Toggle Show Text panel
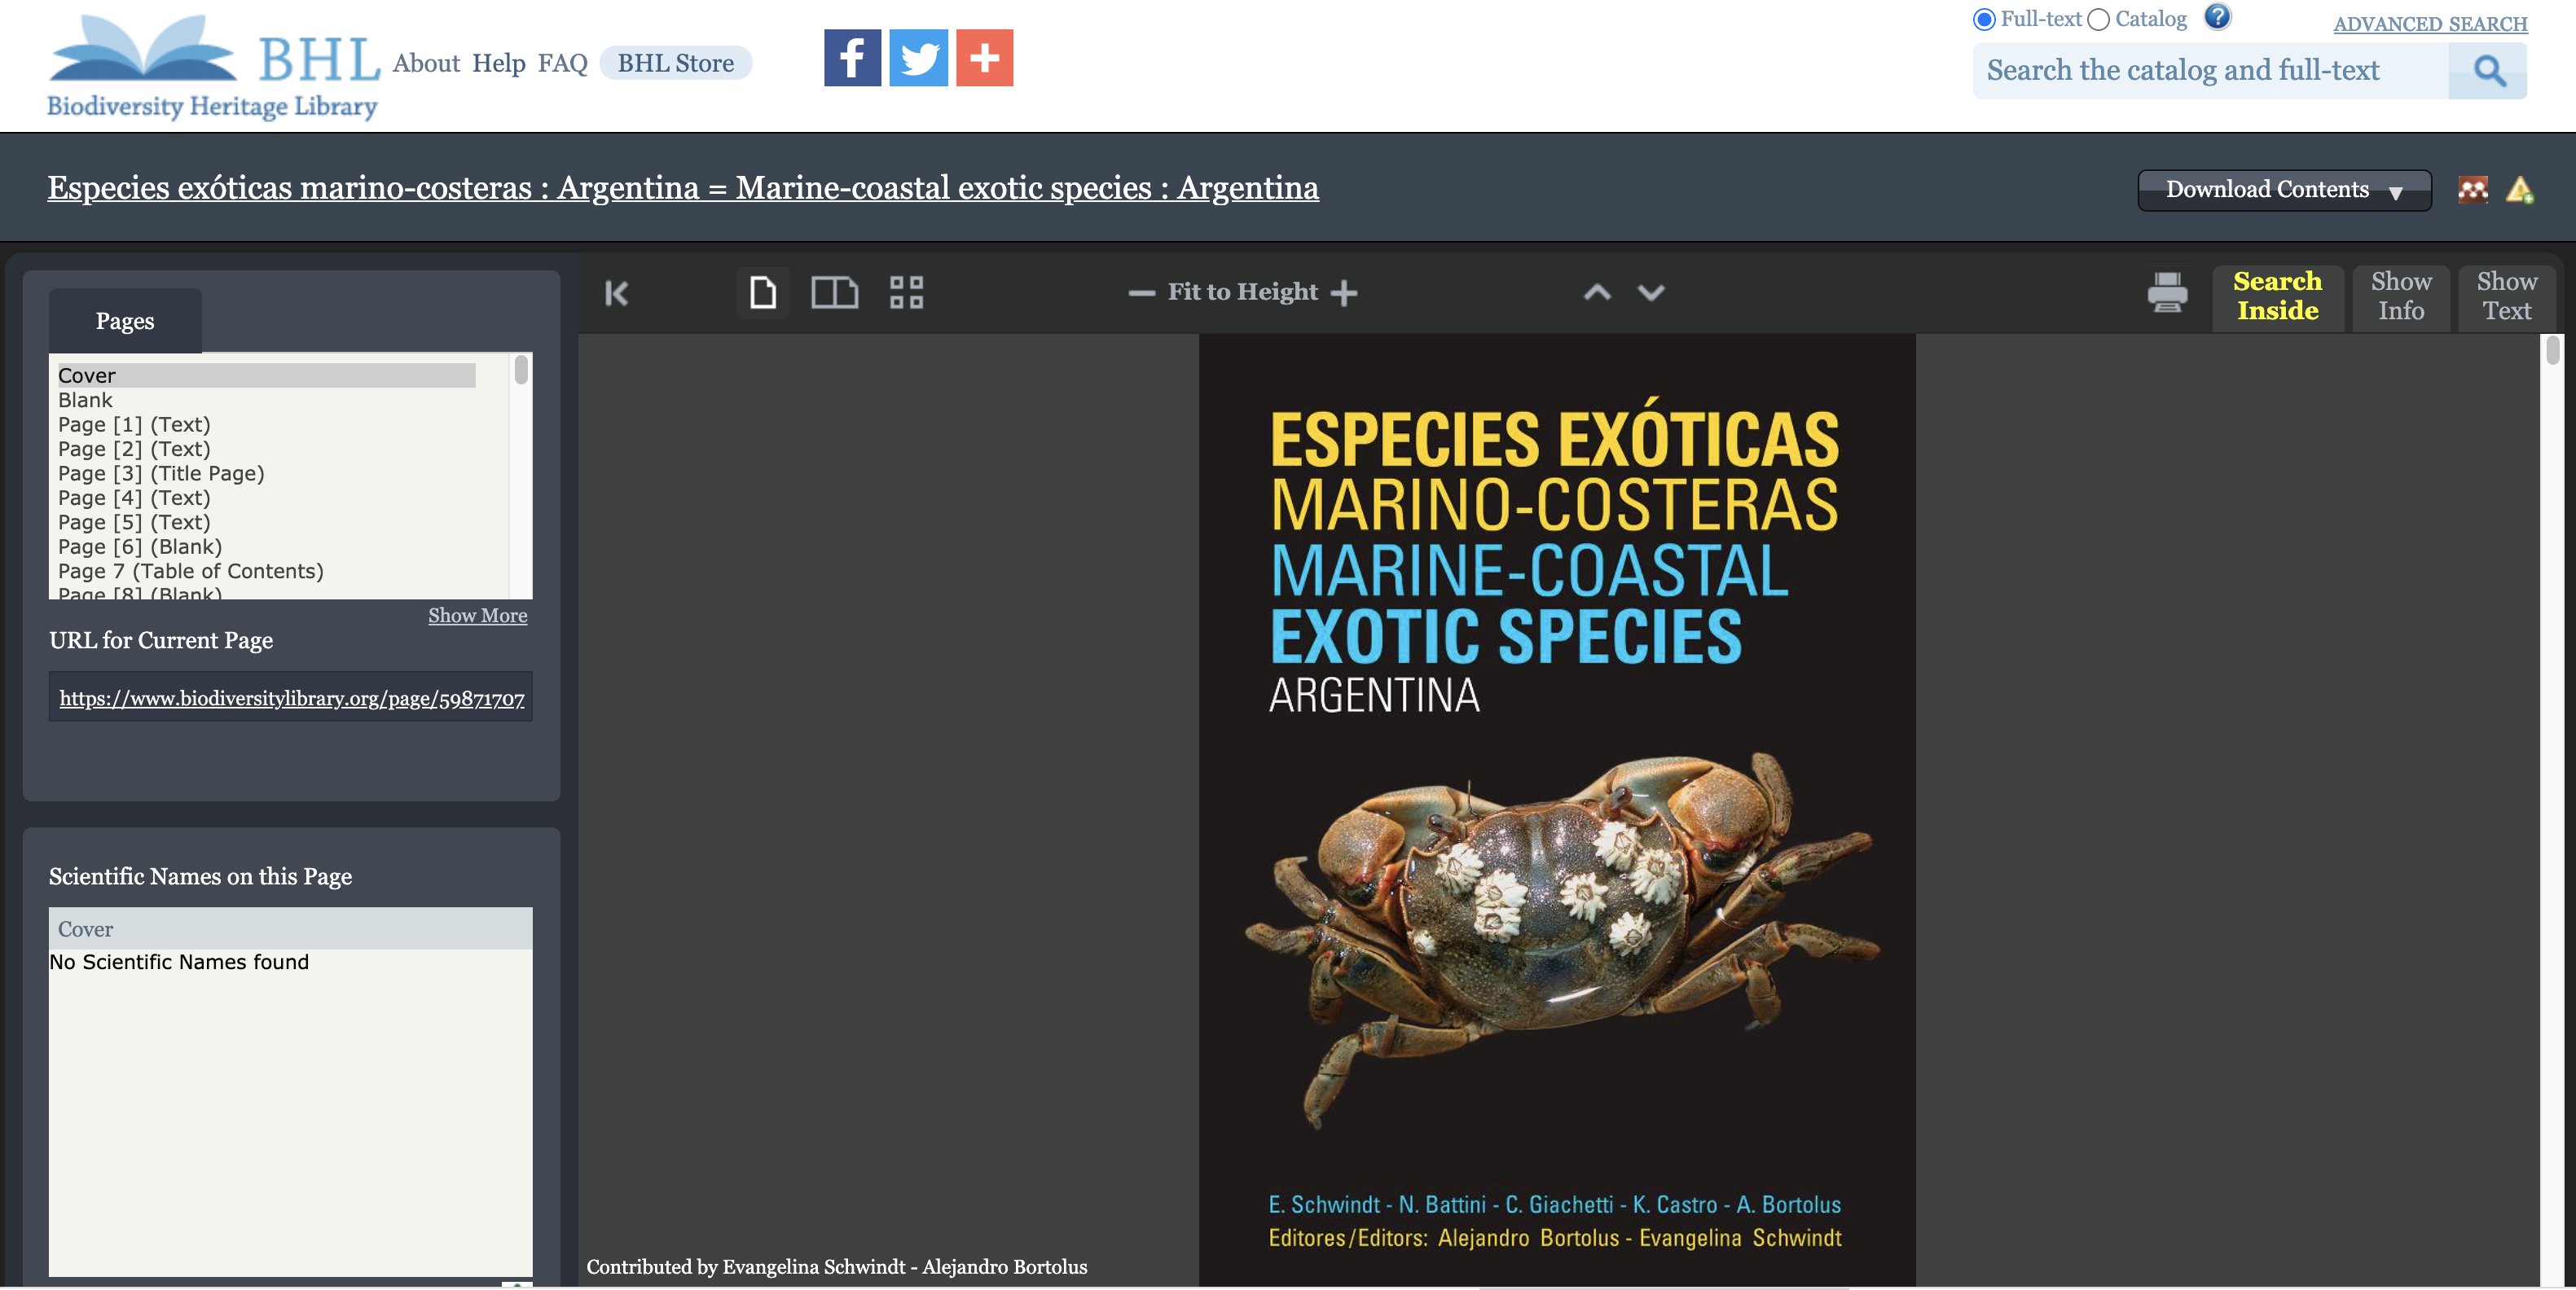Image resolution: width=2576 pixels, height=1290 pixels. coord(2506,296)
